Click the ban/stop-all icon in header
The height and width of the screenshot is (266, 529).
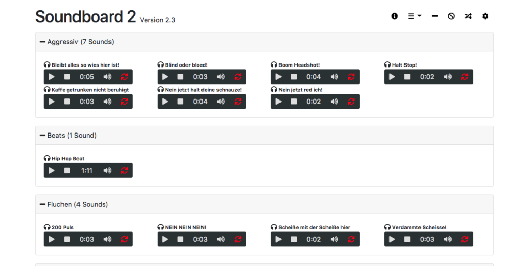coord(451,16)
